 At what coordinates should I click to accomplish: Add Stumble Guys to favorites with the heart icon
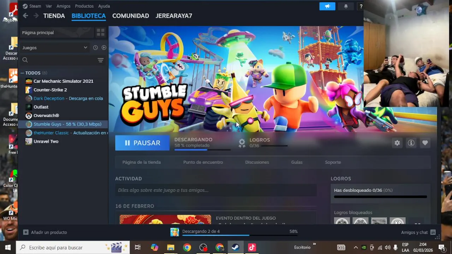click(x=425, y=143)
